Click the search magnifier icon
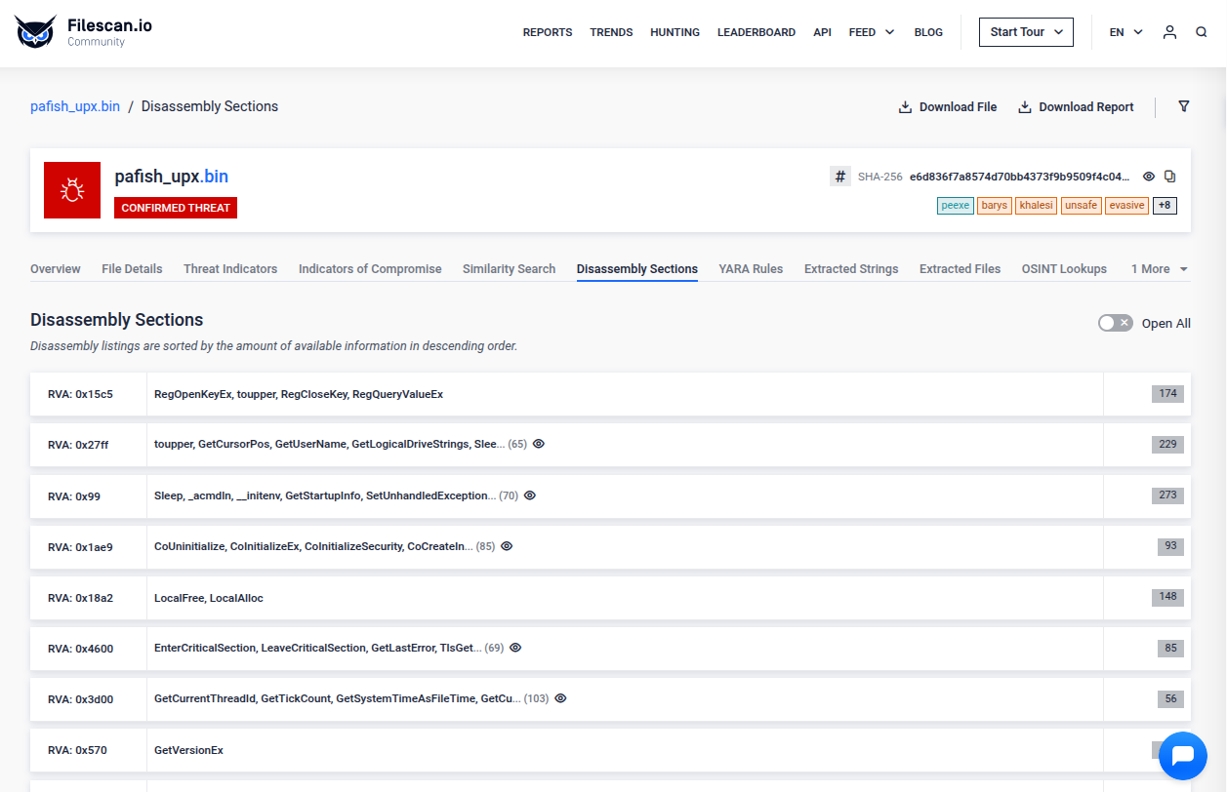This screenshot has width=1227, height=792. coord(1202,32)
